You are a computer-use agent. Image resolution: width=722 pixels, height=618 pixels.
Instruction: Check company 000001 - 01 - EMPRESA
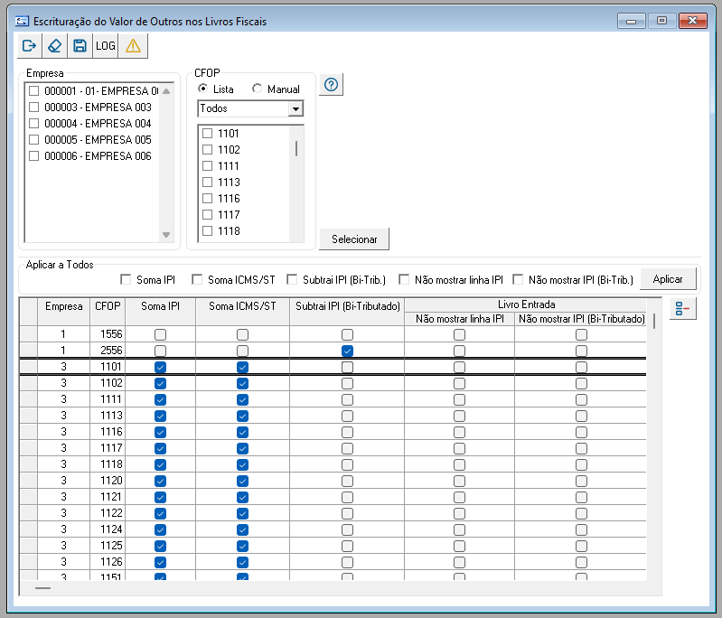(x=33, y=90)
